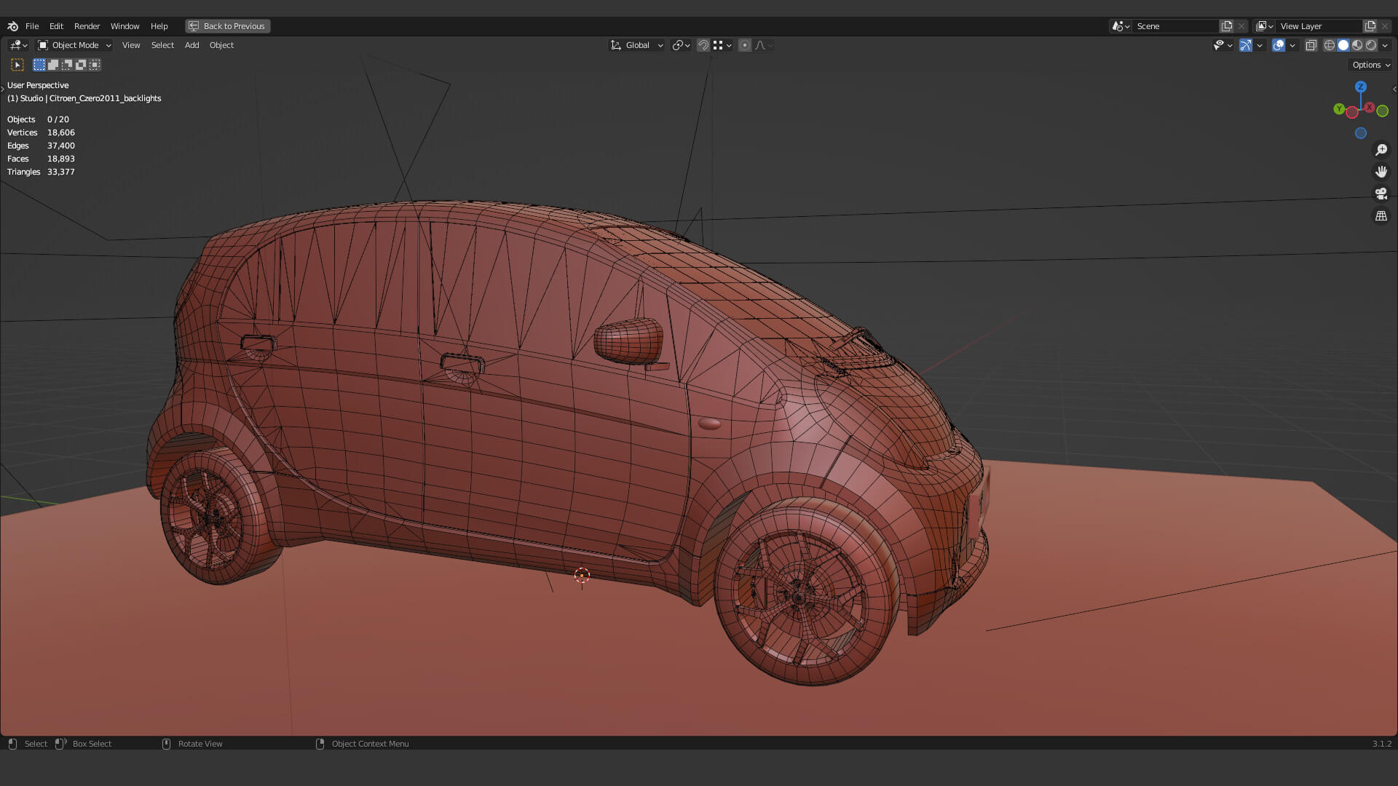
Task: Open the object type visibility dropdown
Action: (x=1223, y=45)
